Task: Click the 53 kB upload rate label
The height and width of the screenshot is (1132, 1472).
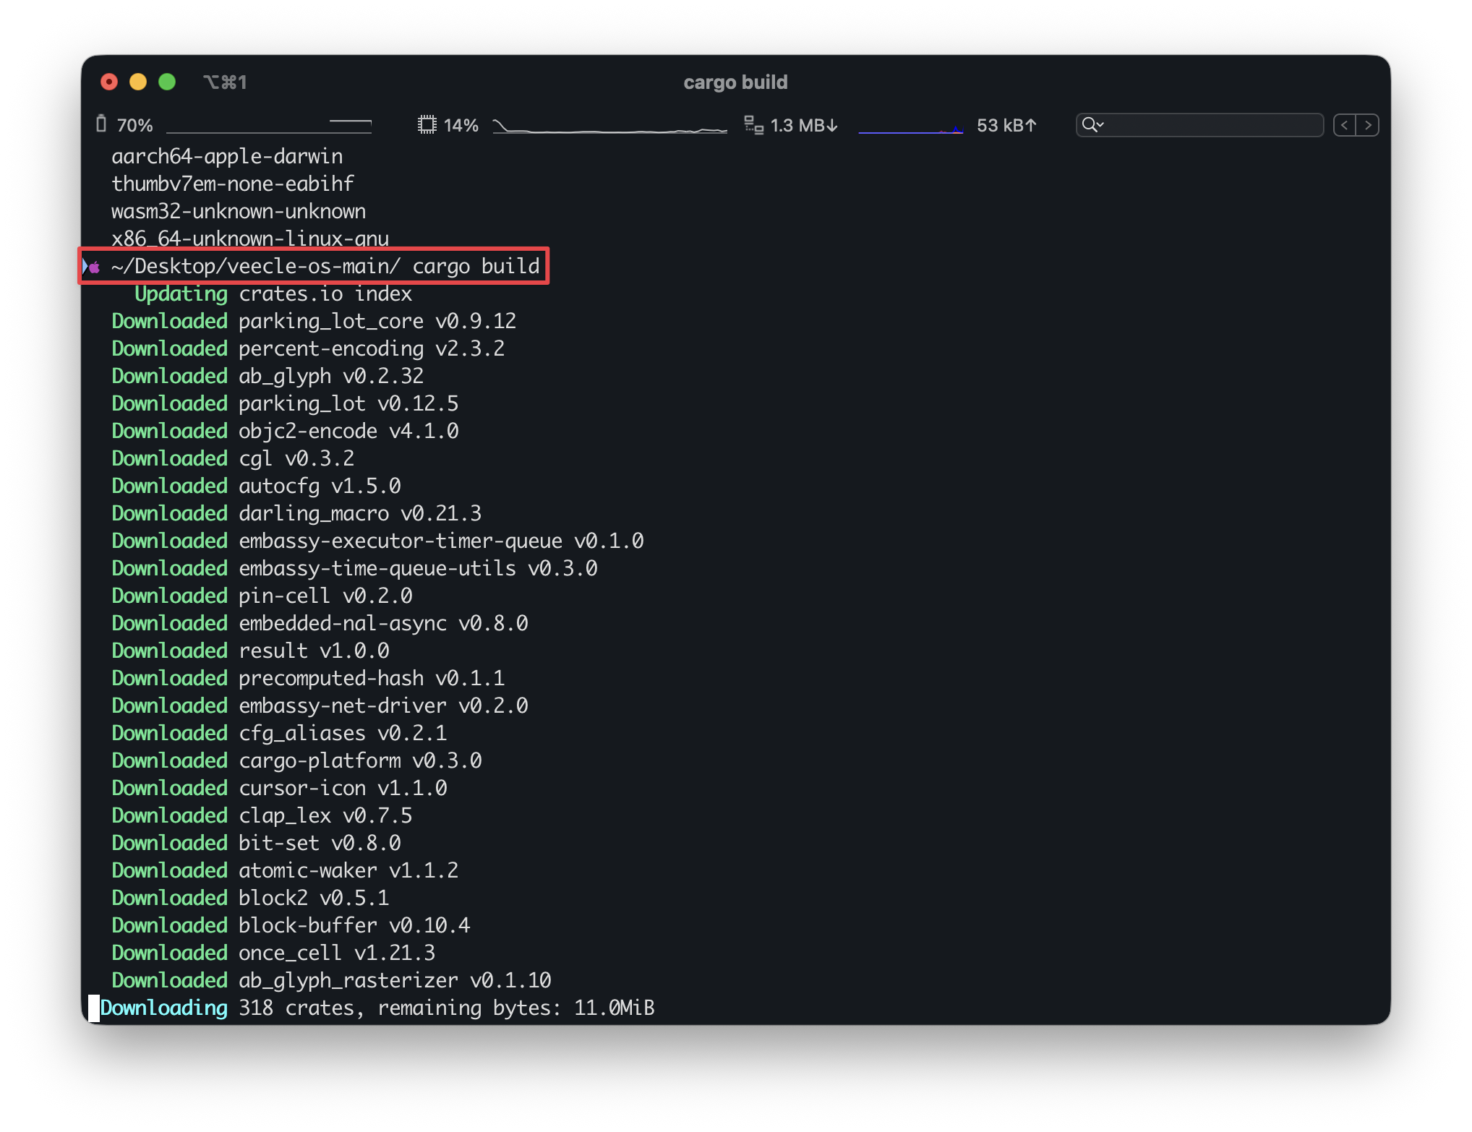Action: pyautogui.click(x=1006, y=126)
